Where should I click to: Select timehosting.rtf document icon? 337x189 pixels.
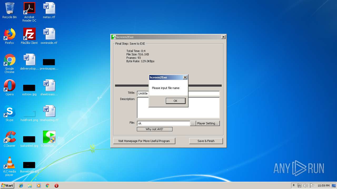pos(49,113)
